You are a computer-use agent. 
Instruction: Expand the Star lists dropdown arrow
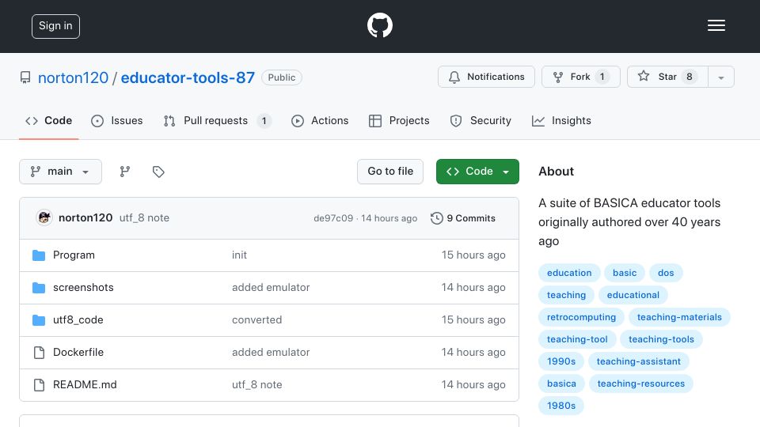coord(721,77)
